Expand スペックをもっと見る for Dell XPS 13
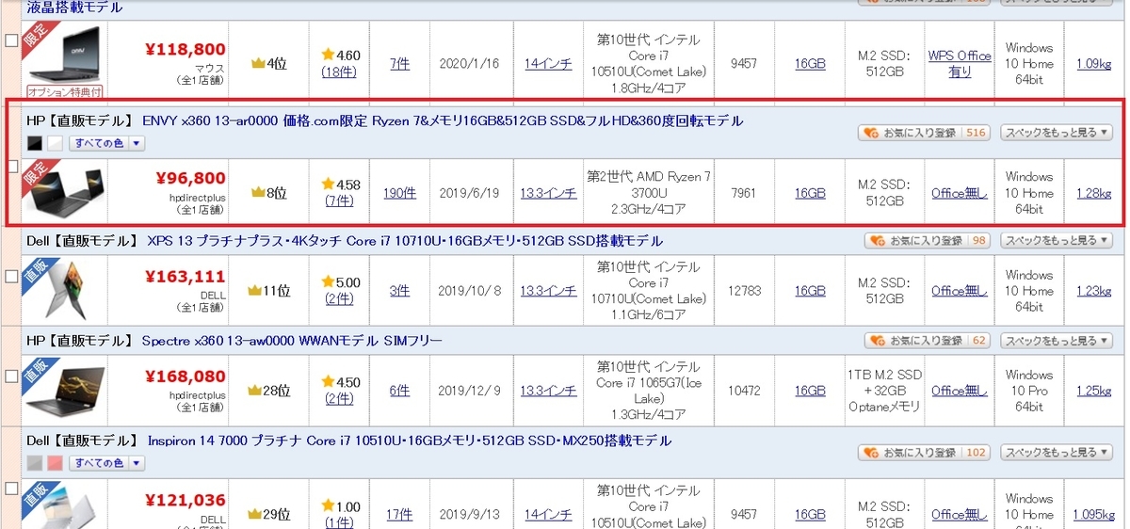 click(x=1056, y=241)
